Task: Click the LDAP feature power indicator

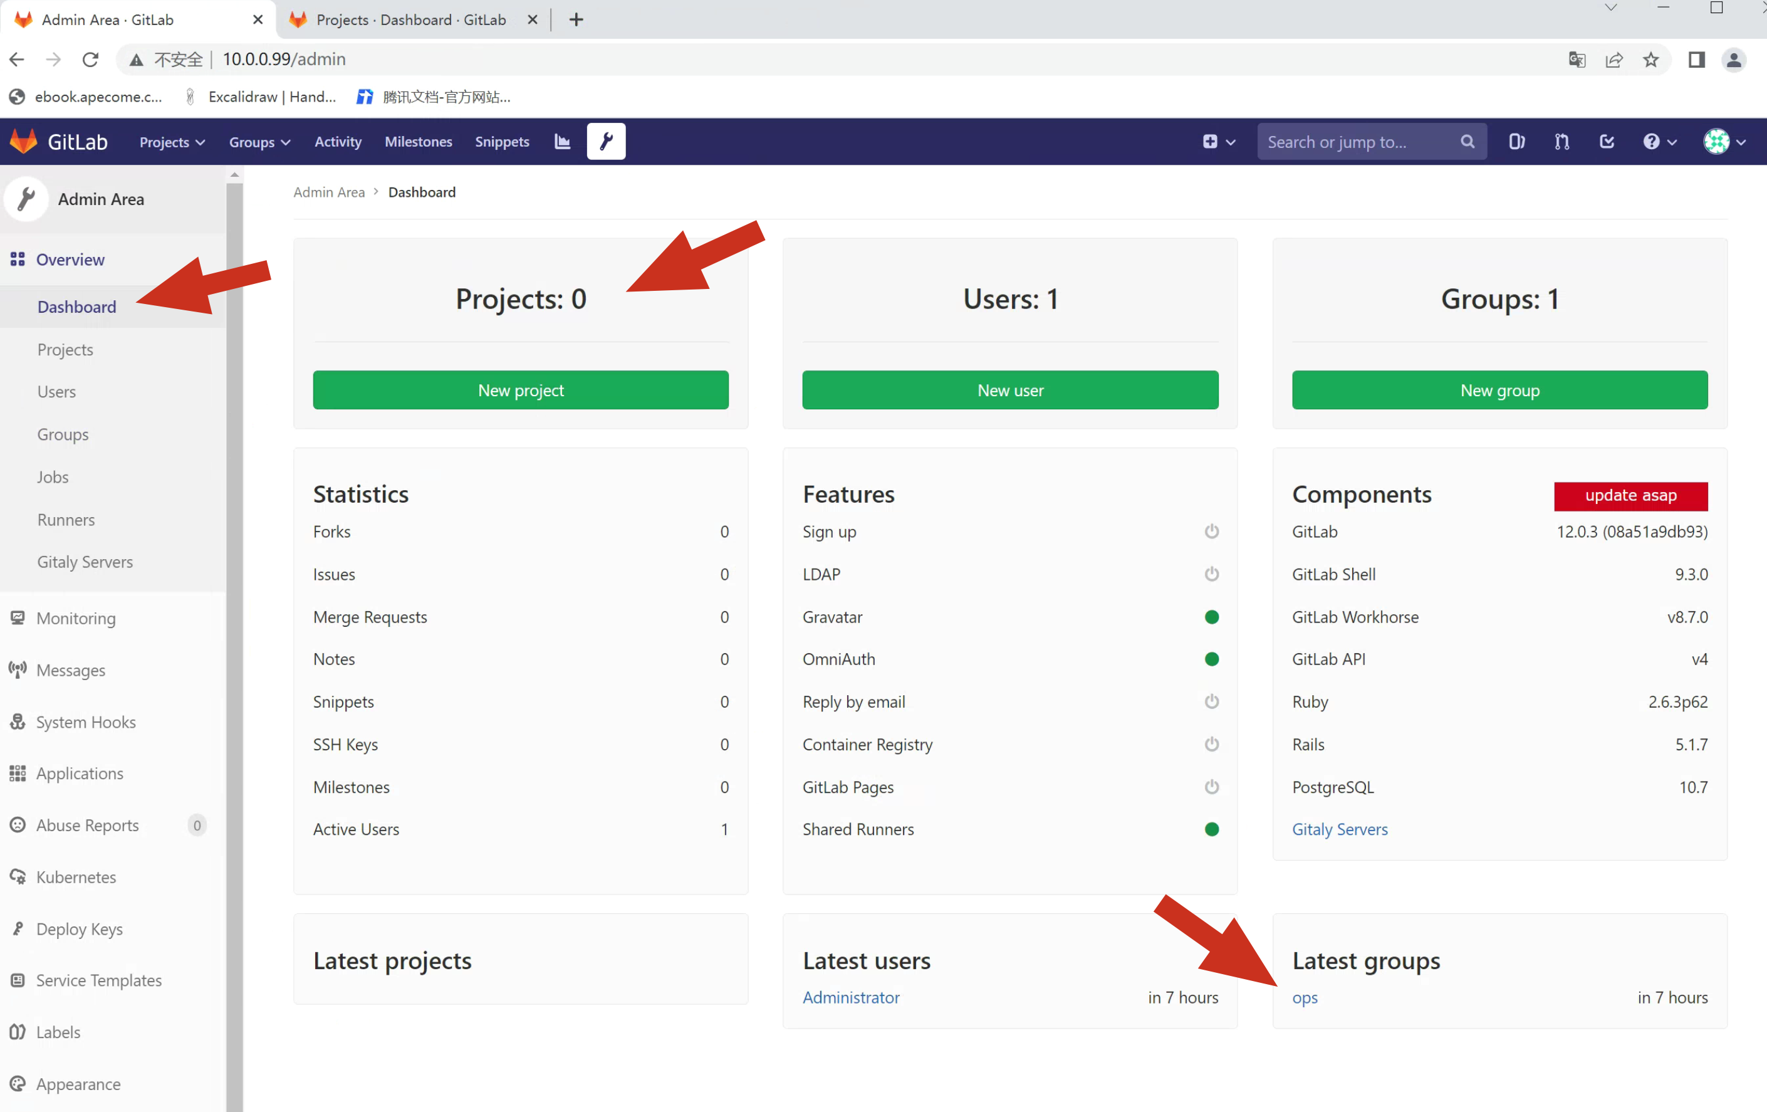Action: [1211, 574]
